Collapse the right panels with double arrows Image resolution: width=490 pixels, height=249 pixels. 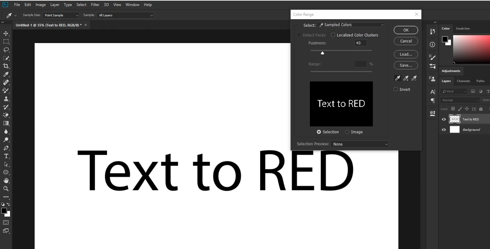point(435,22)
